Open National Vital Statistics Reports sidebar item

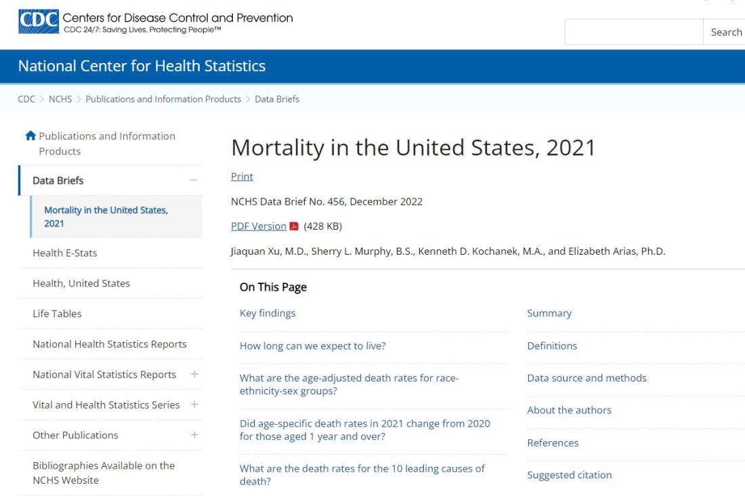click(x=104, y=374)
